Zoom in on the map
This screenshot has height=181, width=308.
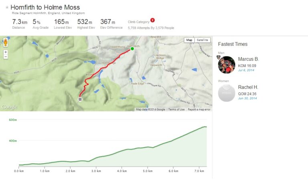coord(6,52)
